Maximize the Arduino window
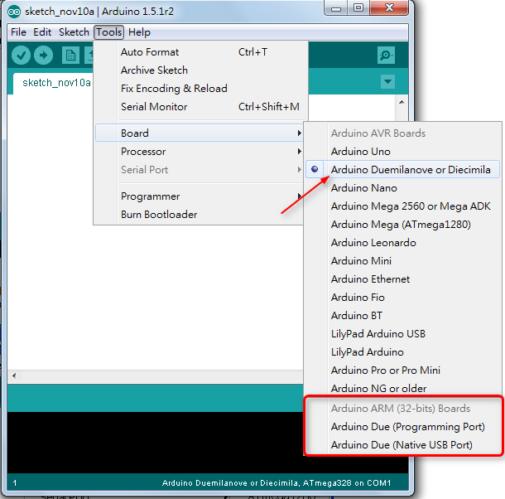Viewport: 505px width, 499px height. (x=358, y=8)
